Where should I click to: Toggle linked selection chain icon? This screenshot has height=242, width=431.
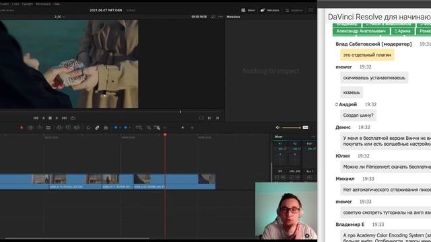pyautogui.click(x=97, y=128)
